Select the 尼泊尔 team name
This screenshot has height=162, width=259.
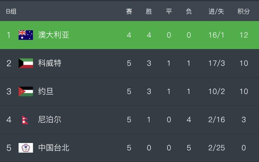click(x=49, y=120)
